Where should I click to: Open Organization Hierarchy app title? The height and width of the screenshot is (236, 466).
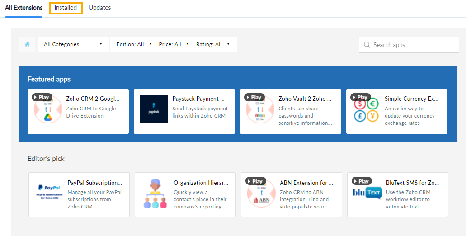click(x=201, y=183)
